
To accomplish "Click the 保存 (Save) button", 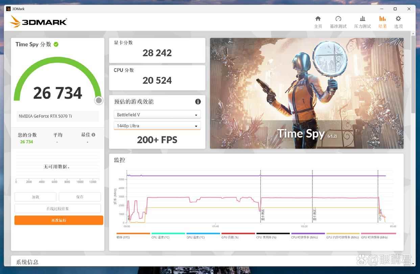I will pos(80,197).
